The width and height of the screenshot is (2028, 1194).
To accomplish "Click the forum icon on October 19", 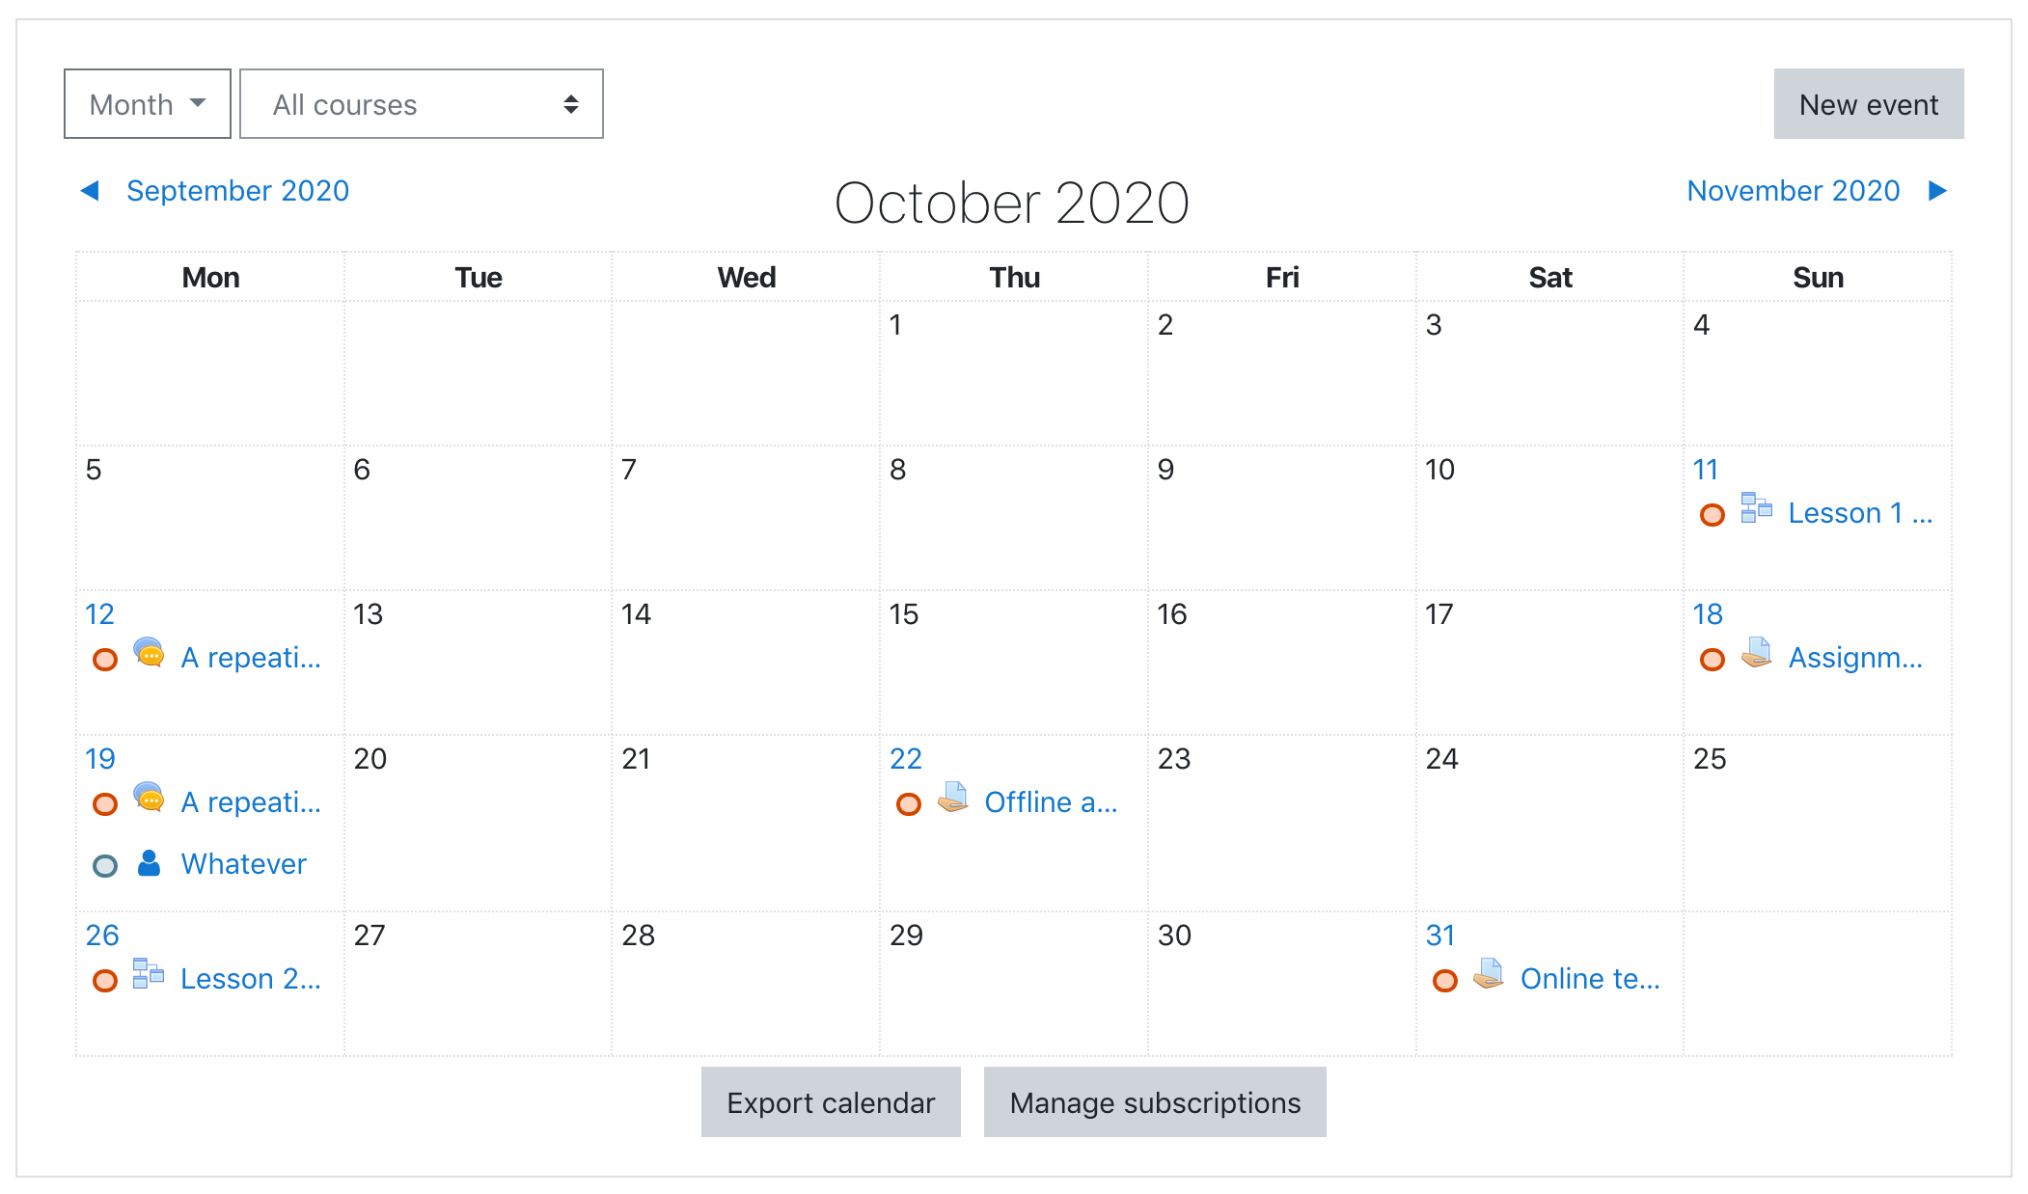I will (149, 797).
